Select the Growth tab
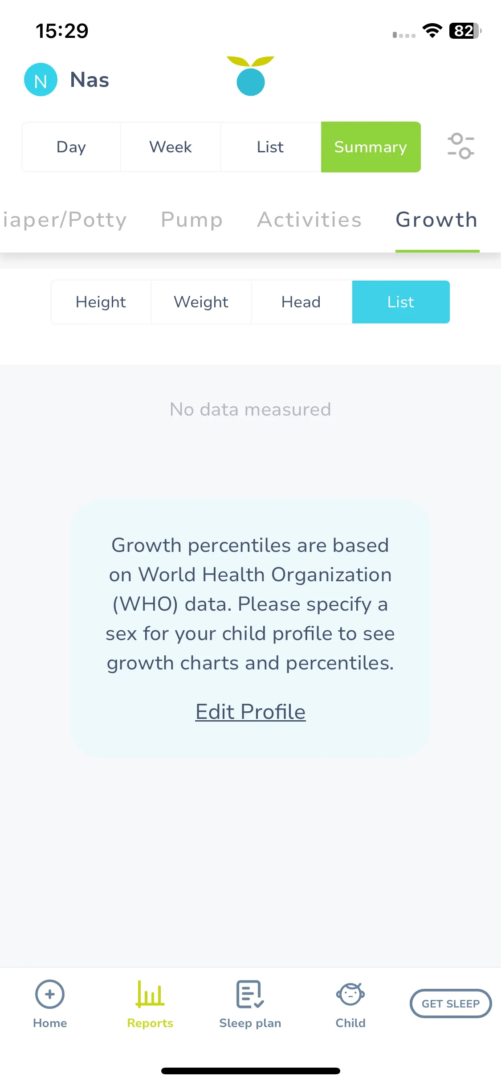The image size is (501, 1085). 437,220
